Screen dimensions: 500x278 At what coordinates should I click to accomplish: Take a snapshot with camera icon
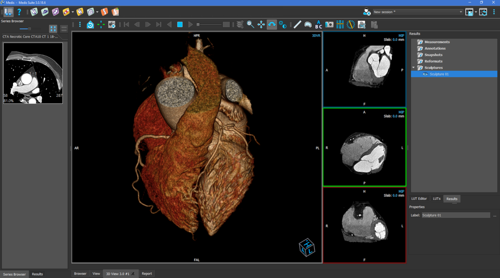[x=329, y=24]
